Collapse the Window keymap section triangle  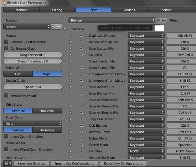coord(65,29)
